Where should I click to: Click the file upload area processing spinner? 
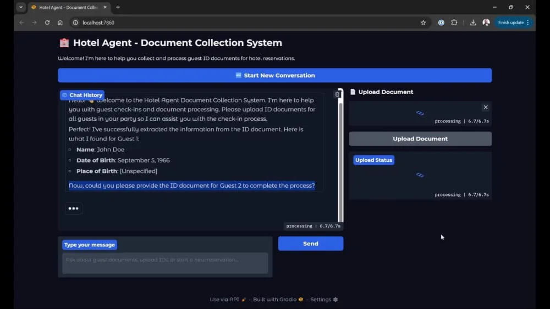tap(420, 113)
